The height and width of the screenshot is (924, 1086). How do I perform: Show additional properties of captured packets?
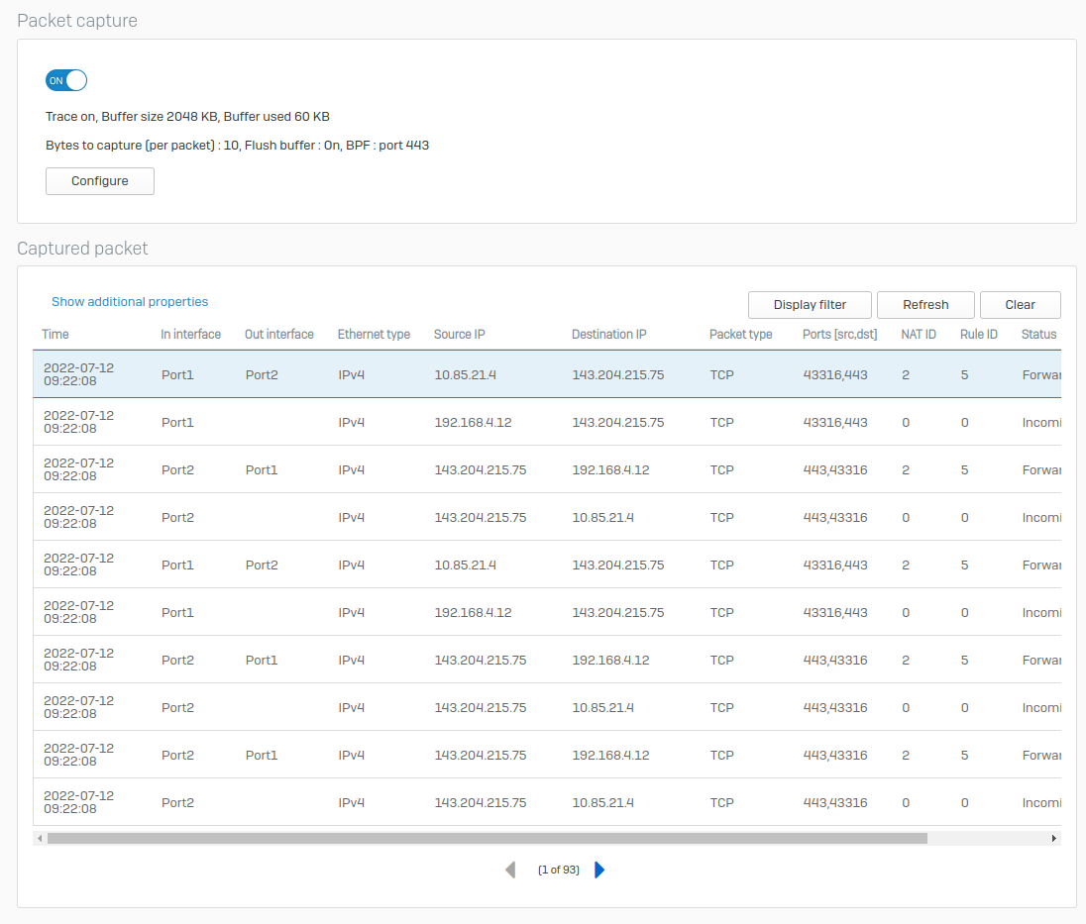(130, 301)
